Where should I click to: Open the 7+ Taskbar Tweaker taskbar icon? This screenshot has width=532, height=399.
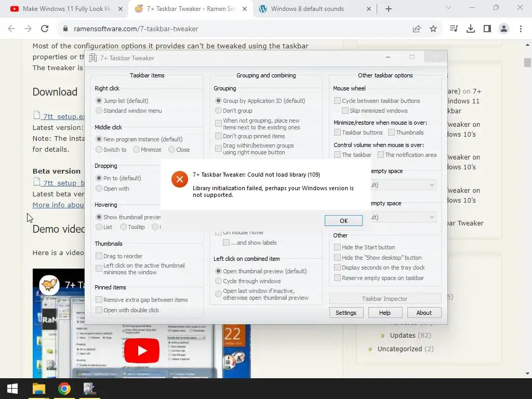pyautogui.click(x=89, y=389)
